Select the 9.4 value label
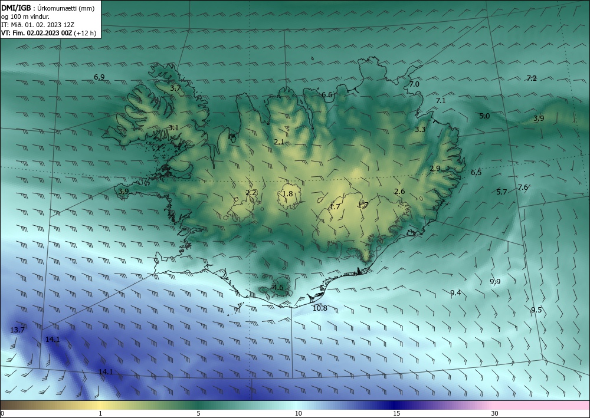The width and height of the screenshot is (590, 418). [455, 293]
